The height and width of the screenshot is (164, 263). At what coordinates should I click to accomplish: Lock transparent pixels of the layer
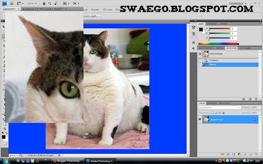click(x=212, y=113)
